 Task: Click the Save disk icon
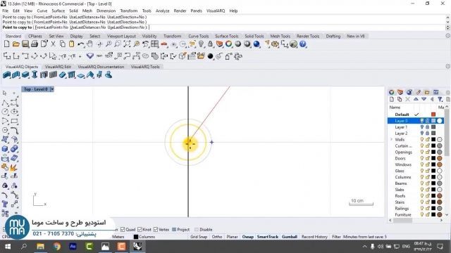25,44
